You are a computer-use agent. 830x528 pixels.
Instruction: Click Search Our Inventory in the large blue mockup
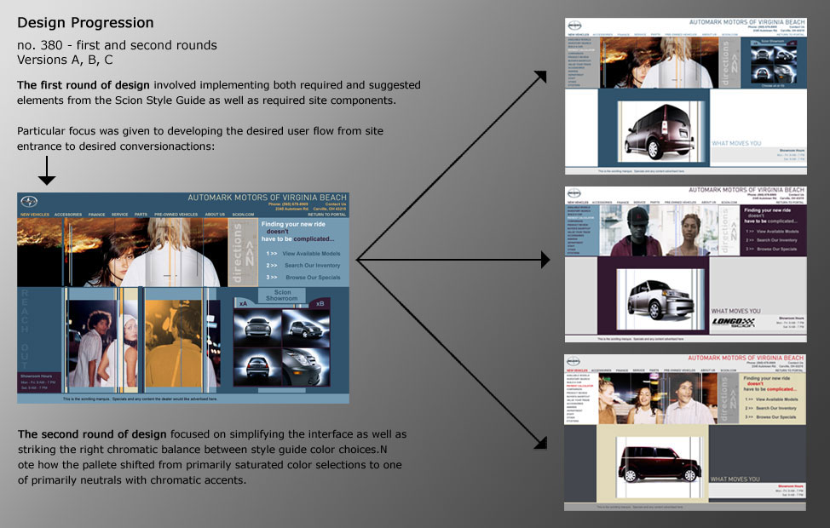click(312, 266)
